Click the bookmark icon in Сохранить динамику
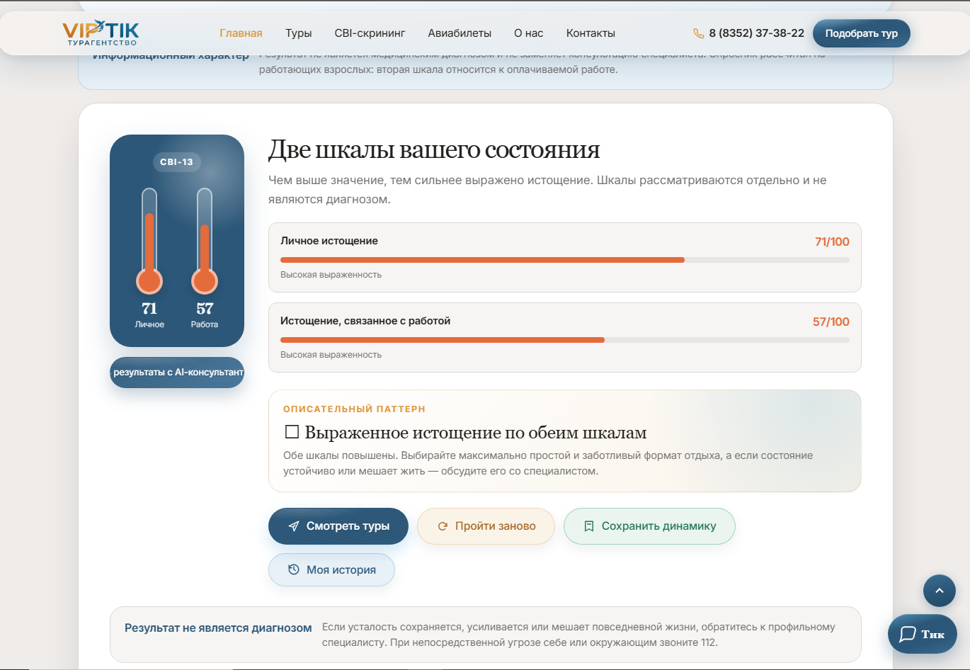The height and width of the screenshot is (670, 970). [588, 526]
